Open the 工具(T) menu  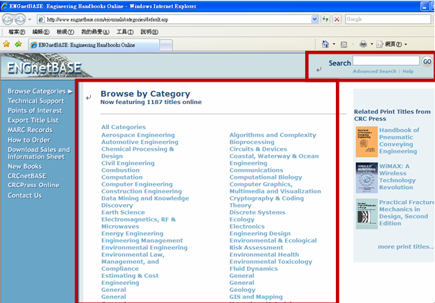[125, 32]
